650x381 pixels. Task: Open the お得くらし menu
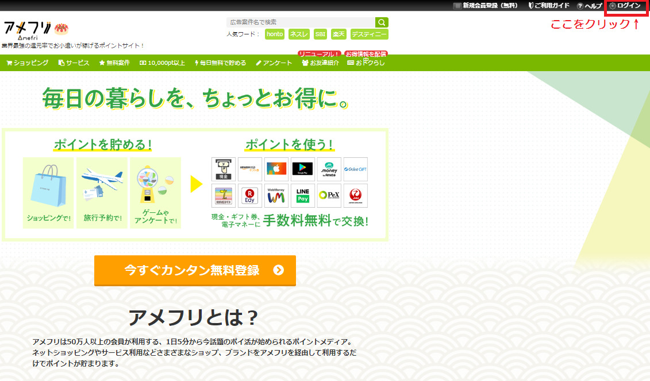pos(366,63)
